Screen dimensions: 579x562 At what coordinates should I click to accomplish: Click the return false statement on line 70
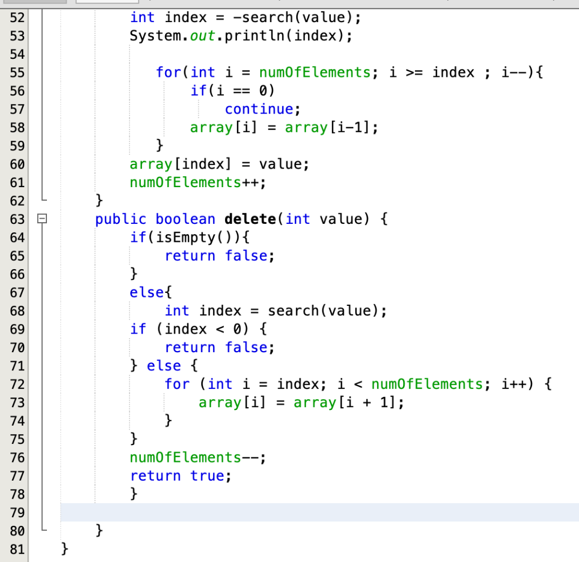[218, 347]
